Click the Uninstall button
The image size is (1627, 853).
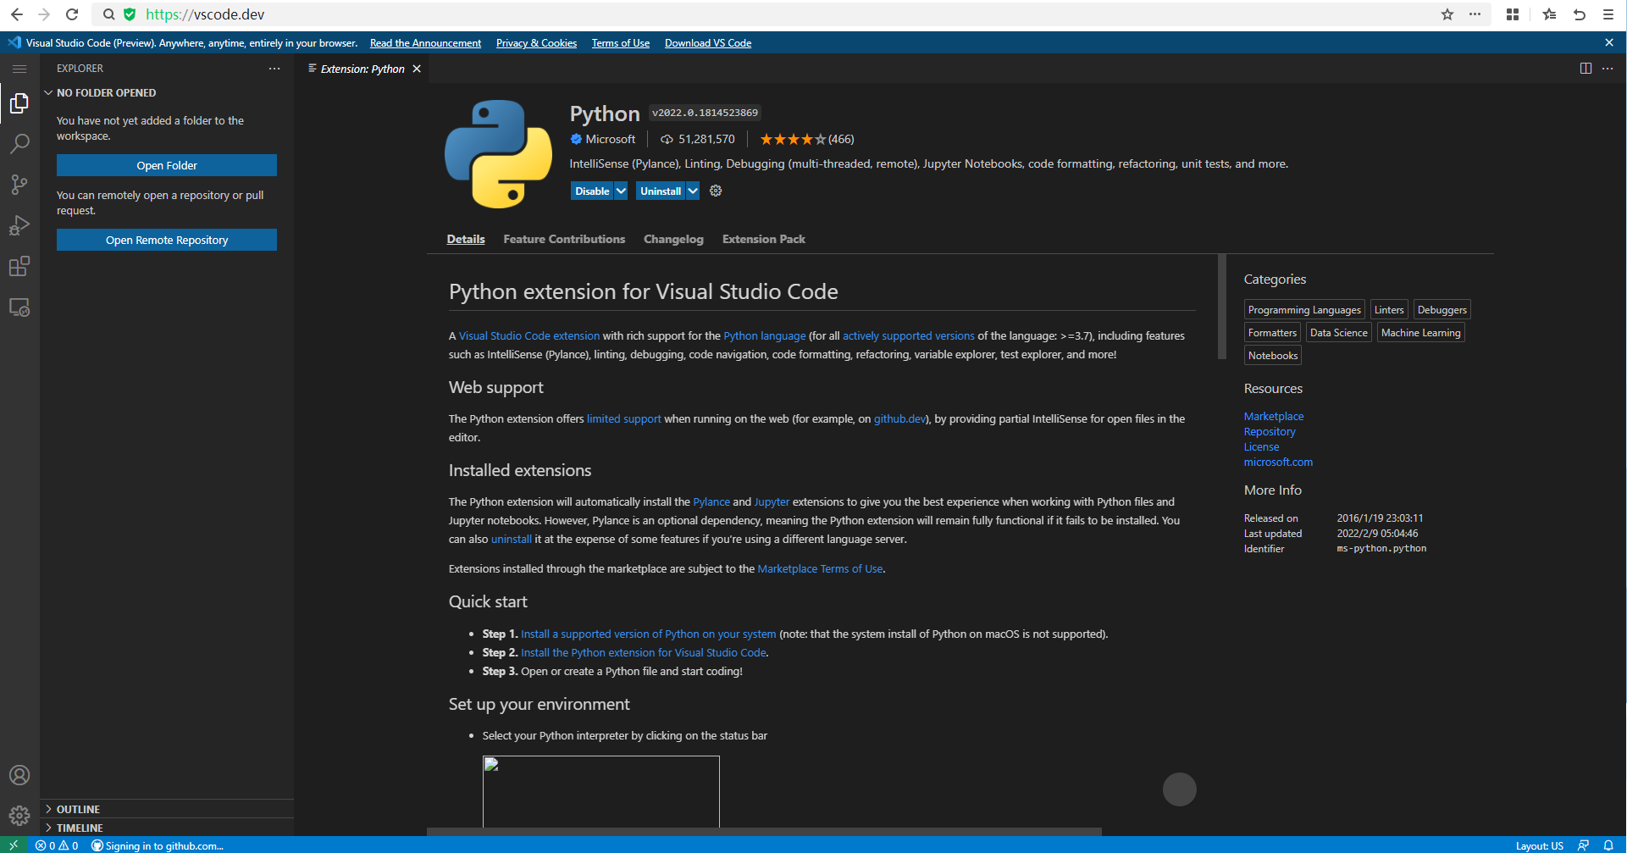tap(661, 191)
